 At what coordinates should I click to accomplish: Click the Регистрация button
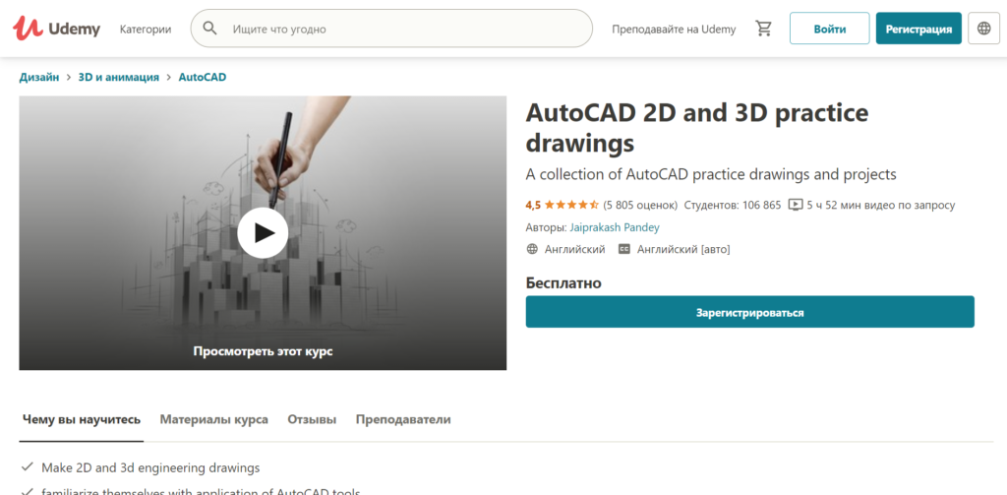tap(918, 29)
